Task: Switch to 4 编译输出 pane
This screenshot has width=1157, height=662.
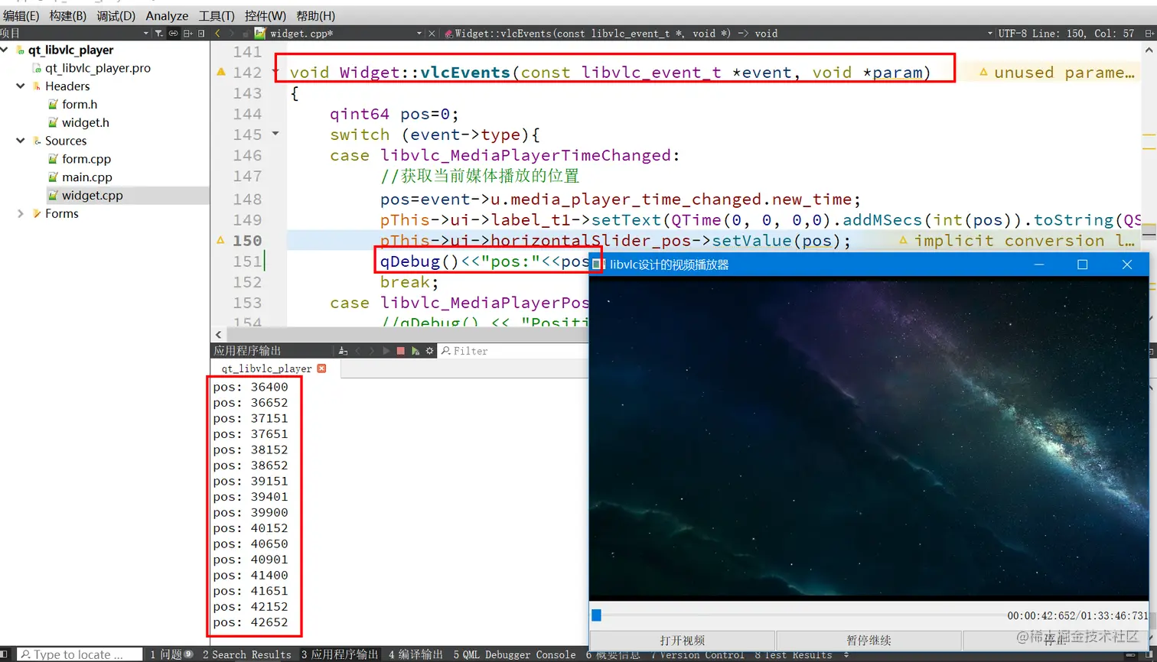Action: point(416,655)
